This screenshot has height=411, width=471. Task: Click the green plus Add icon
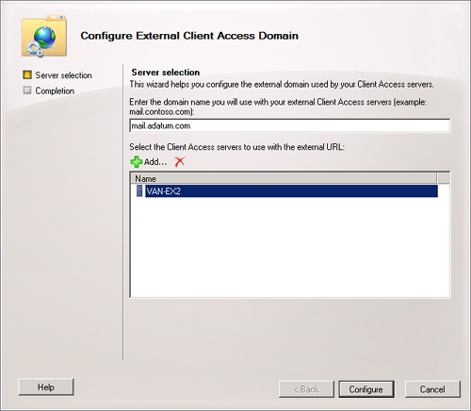pos(137,162)
